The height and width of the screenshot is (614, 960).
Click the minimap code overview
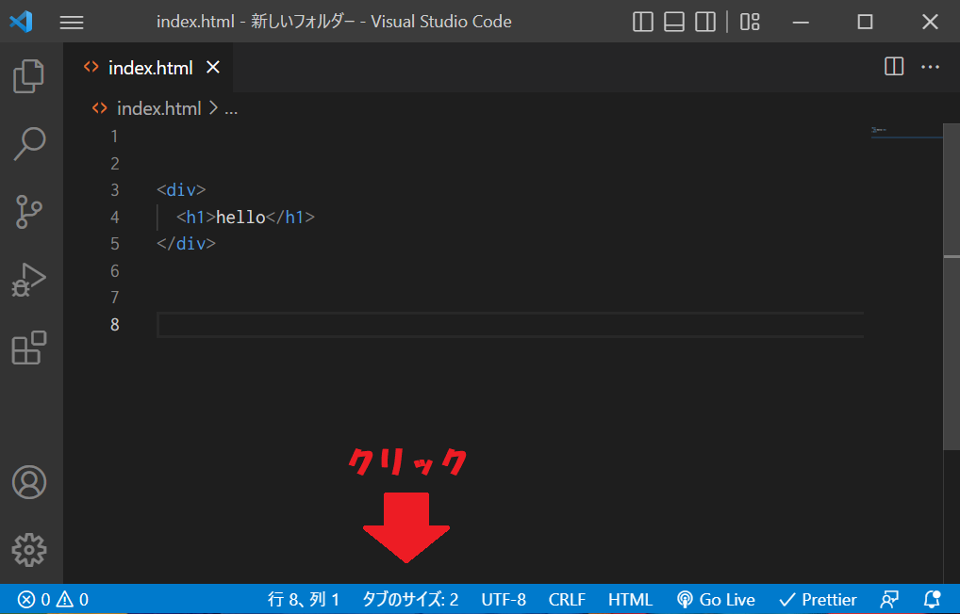click(x=906, y=132)
